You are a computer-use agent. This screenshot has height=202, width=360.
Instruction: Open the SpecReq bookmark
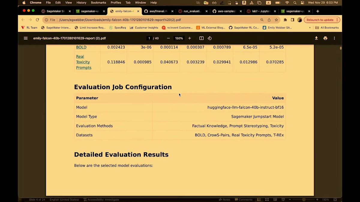[118, 28]
